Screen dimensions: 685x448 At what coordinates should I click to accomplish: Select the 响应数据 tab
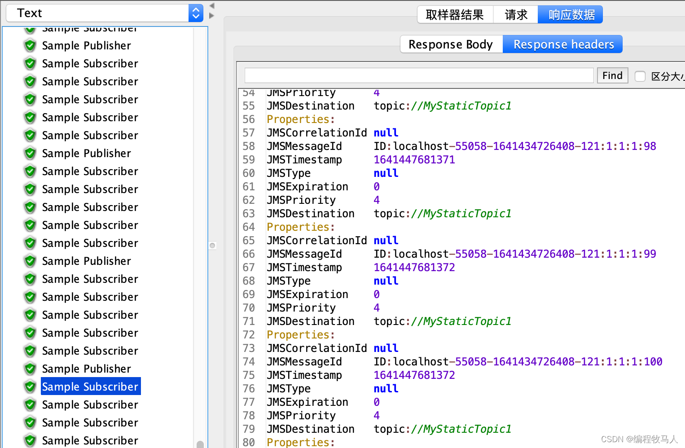[571, 15]
